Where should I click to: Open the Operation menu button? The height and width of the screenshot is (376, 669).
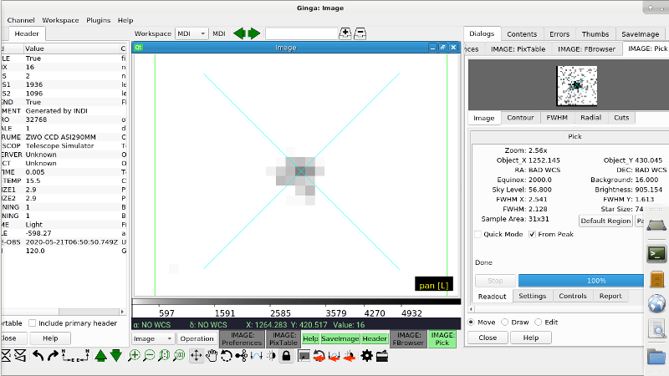197,338
